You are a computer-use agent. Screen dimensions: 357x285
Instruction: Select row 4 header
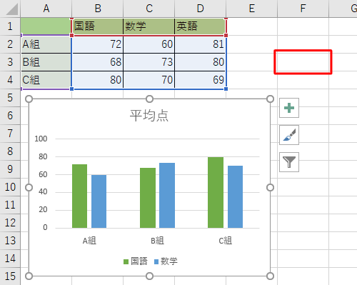[10, 80]
